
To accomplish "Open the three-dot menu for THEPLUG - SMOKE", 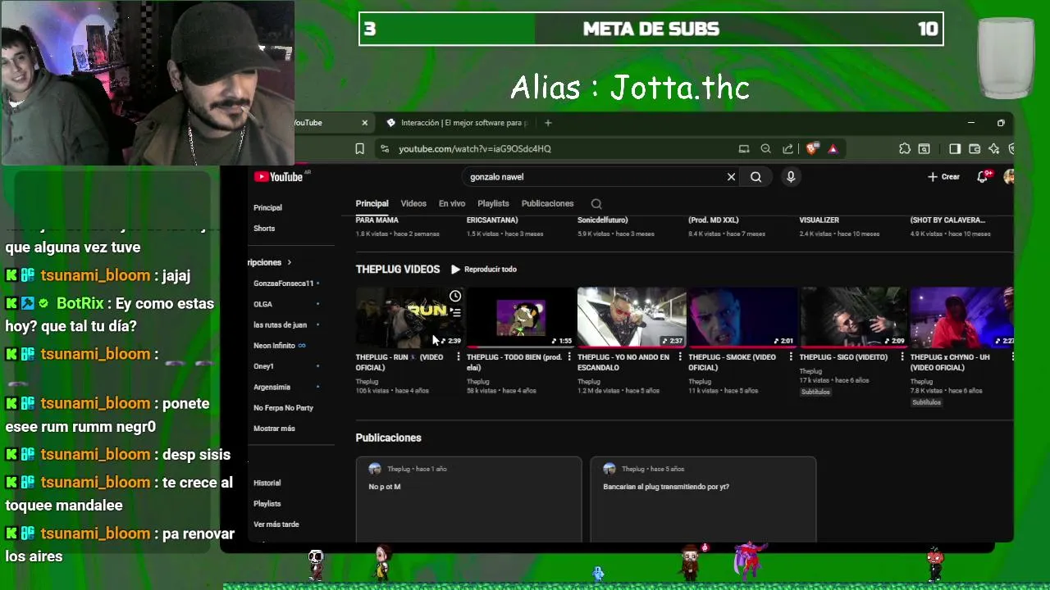I will 791,357.
